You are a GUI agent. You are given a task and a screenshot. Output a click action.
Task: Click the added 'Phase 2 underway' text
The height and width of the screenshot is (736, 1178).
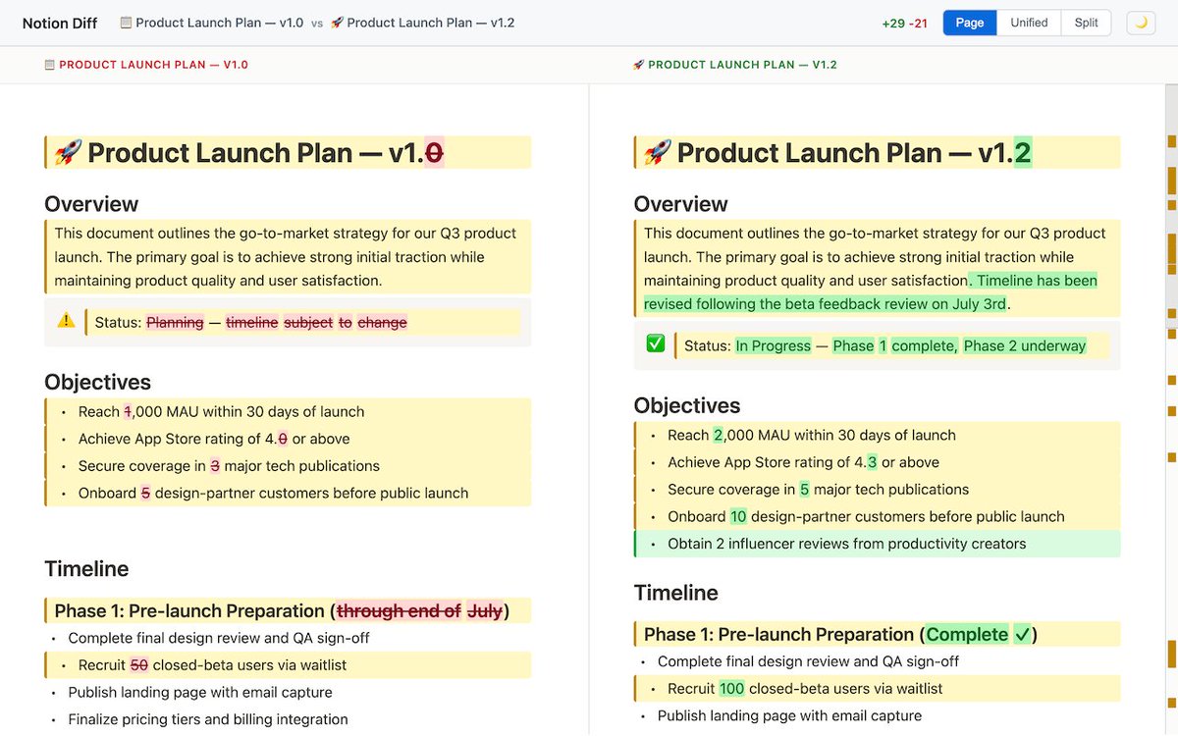coord(1025,345)
